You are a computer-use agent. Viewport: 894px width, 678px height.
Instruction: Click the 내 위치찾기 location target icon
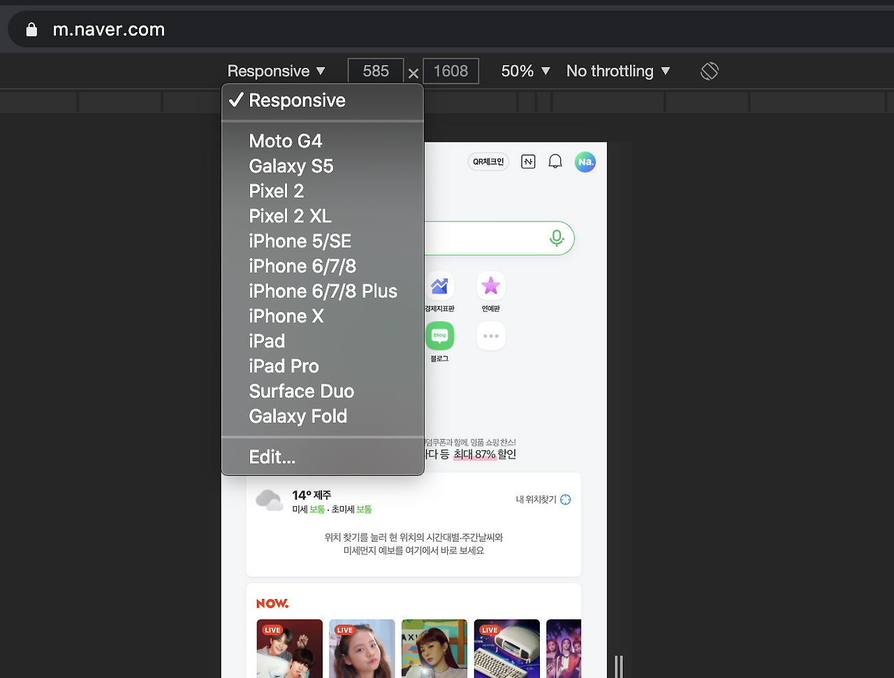tap(566, 499)
